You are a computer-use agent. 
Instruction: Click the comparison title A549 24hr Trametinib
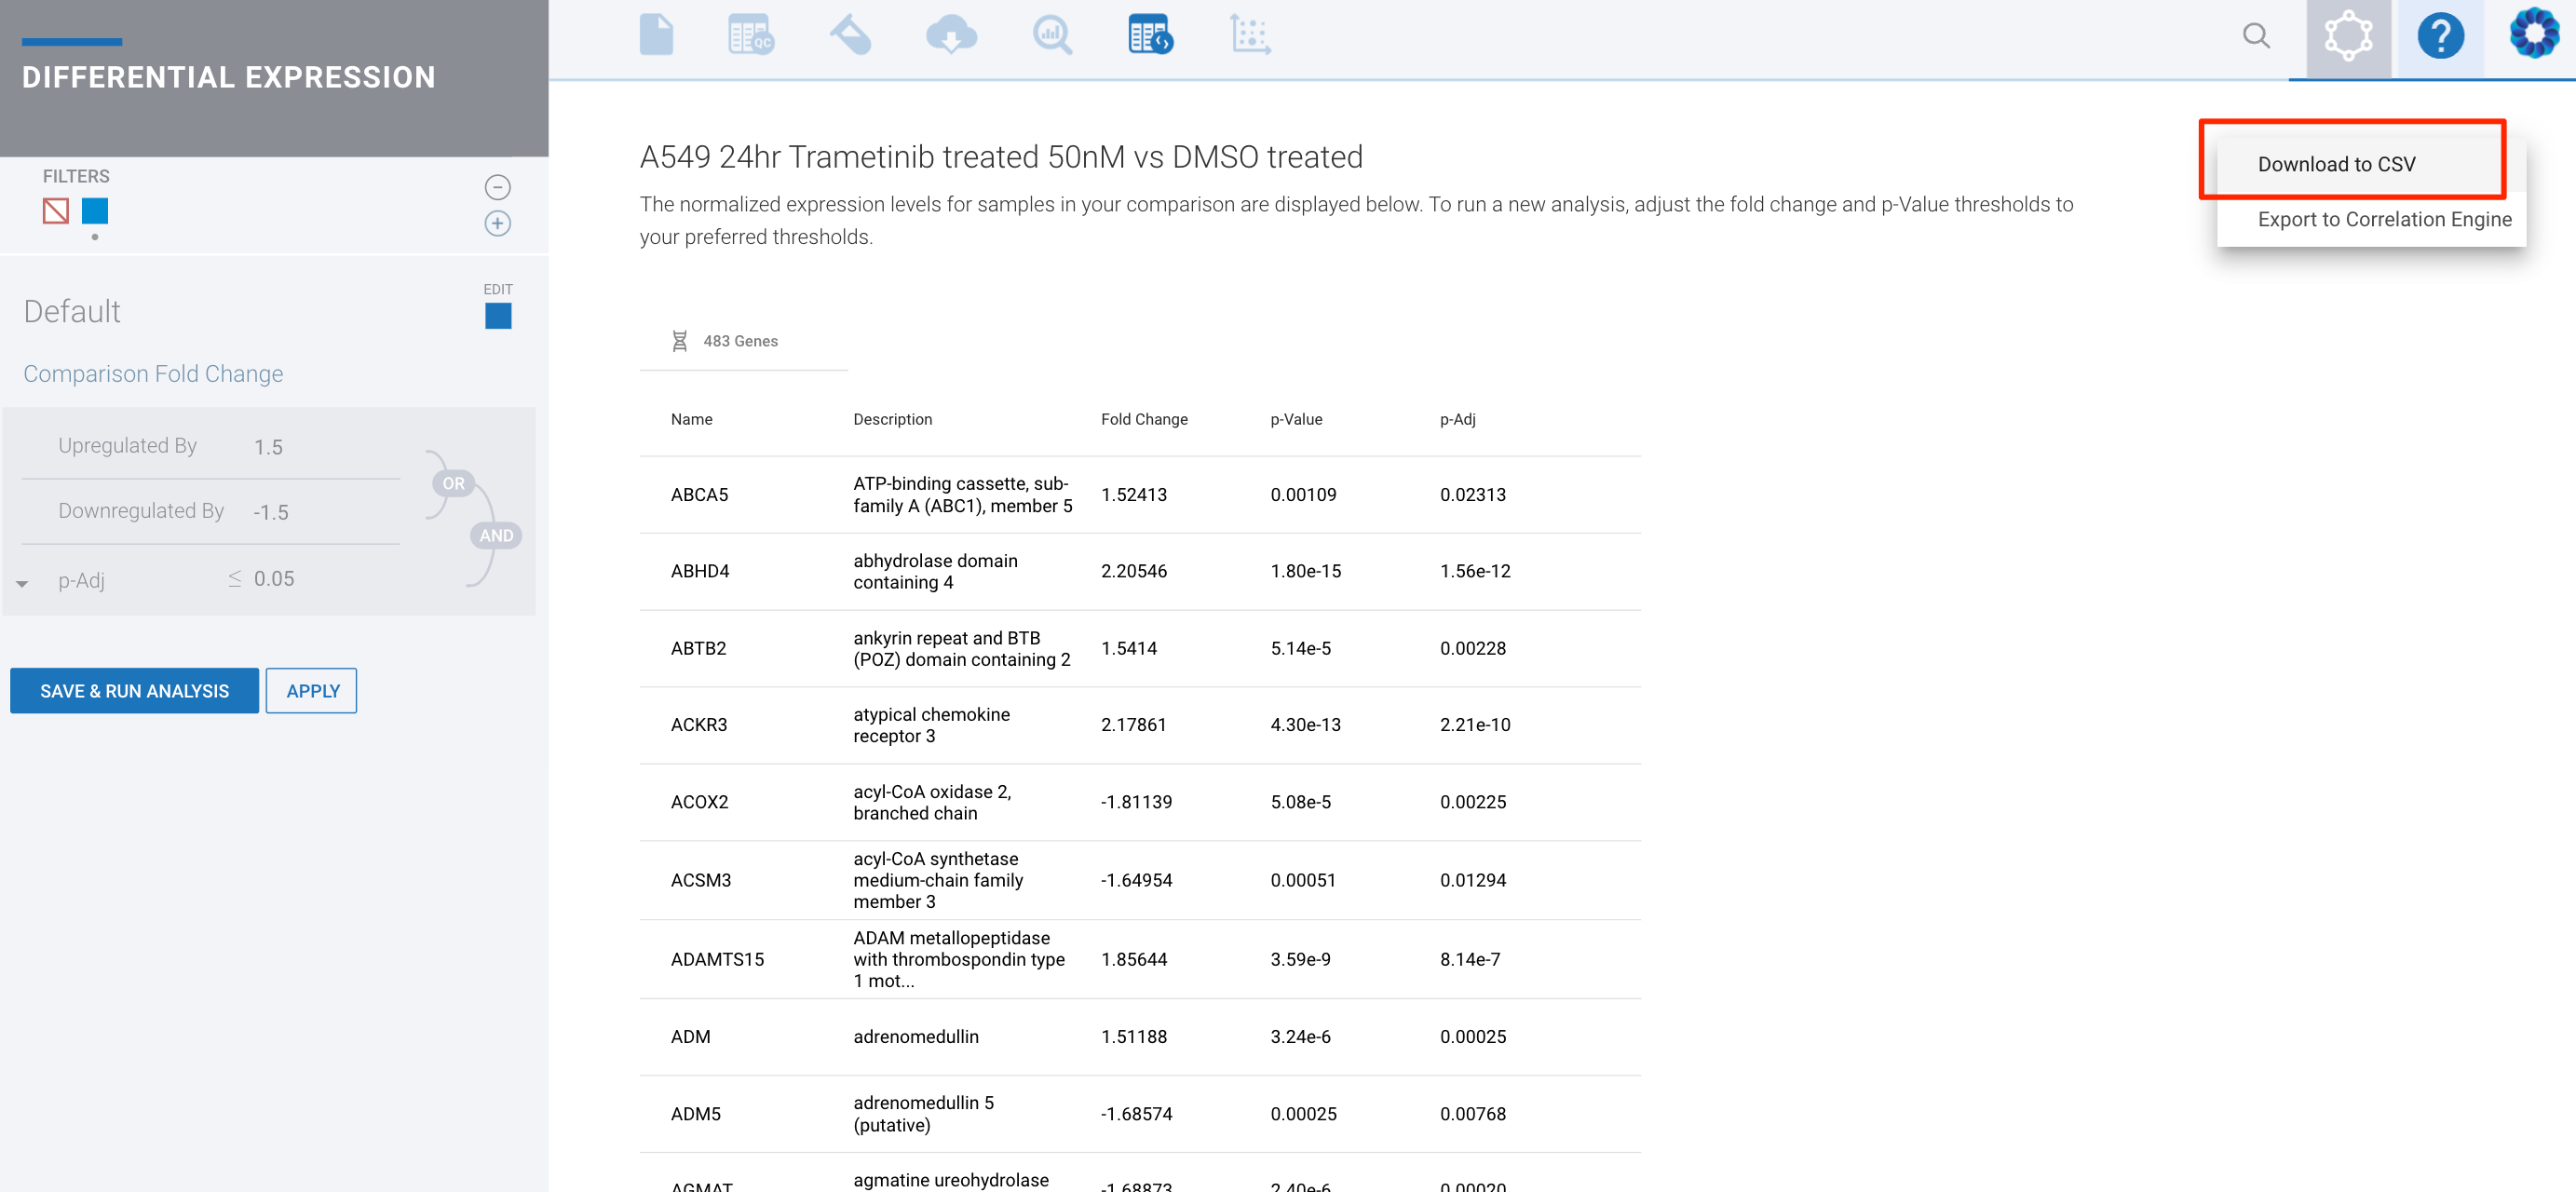click(1001, 157)
